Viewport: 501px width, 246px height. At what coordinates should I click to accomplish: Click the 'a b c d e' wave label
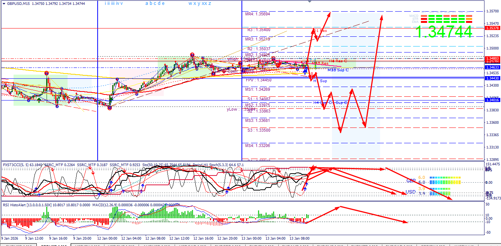pos(155,3)
